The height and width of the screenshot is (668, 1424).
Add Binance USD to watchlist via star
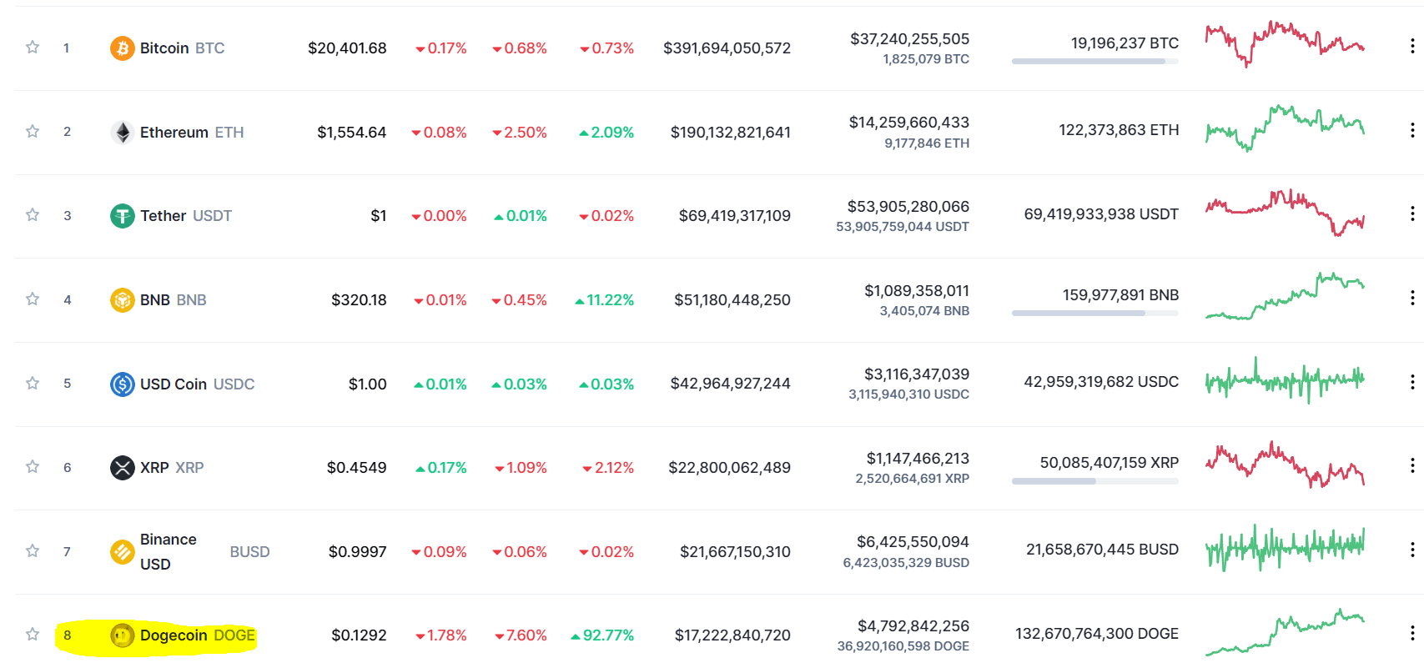pos(33,551)
